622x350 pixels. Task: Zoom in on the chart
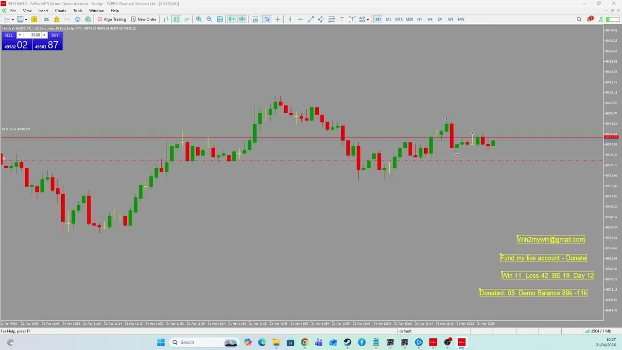pyautogui.click(x=199, y=19)
